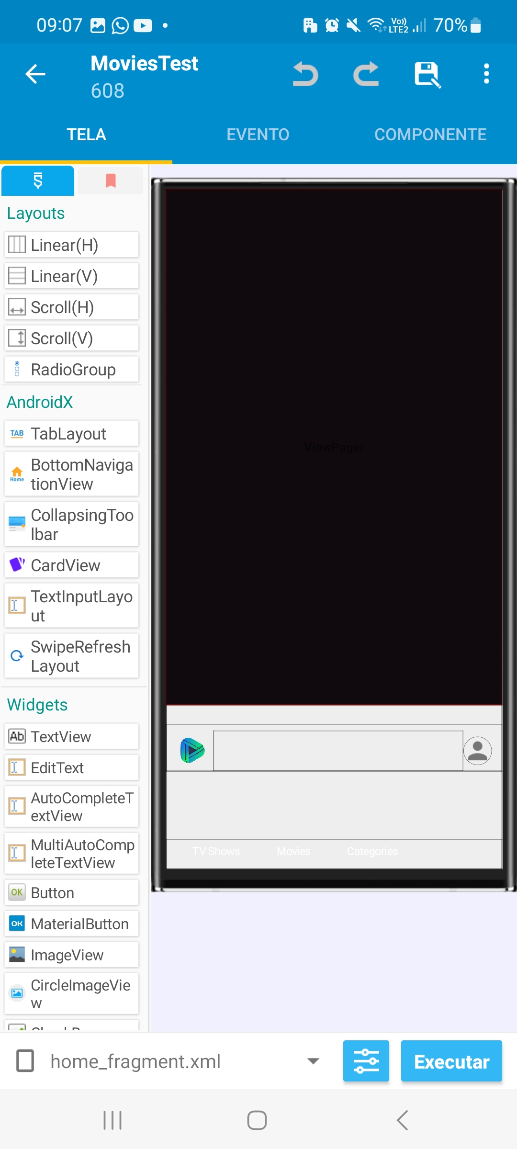This screenshot has height=1149, width=517.
Task: Save the project with the save icon
Action: tap(427, 75)
